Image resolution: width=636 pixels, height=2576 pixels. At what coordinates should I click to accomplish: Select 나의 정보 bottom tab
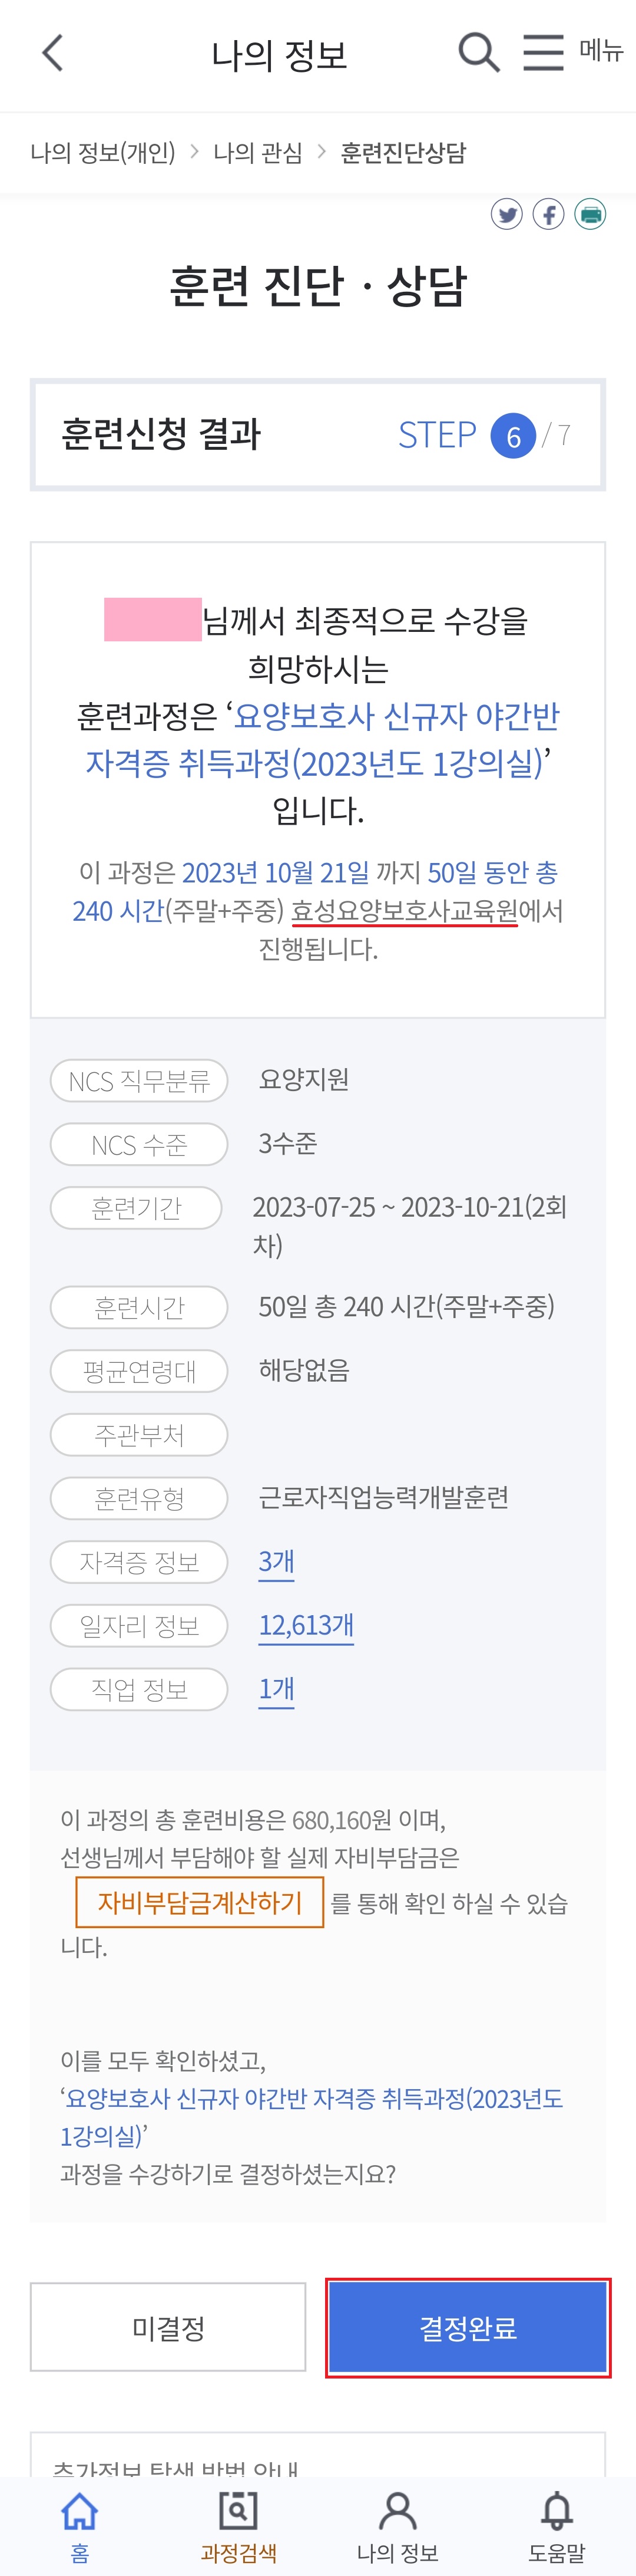(397, 2526)
